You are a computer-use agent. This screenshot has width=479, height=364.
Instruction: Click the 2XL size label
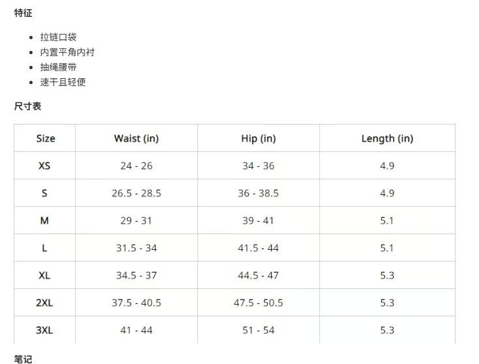tap(44, 303)
